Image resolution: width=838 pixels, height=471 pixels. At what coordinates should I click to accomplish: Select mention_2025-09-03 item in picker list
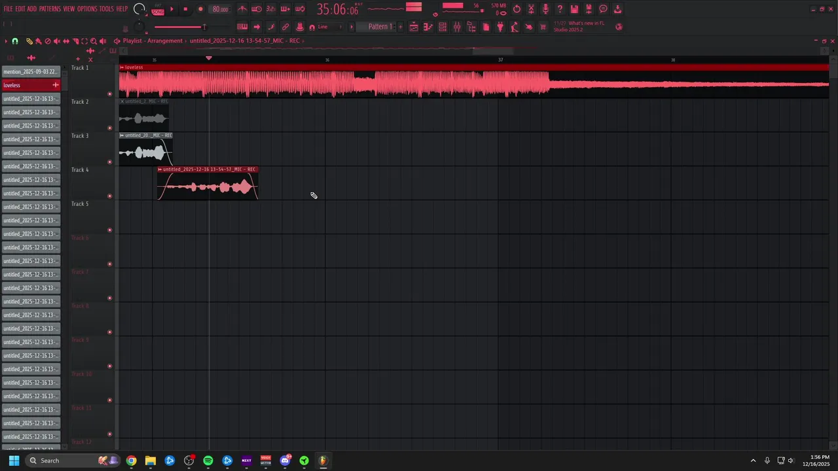pos(31,72)
